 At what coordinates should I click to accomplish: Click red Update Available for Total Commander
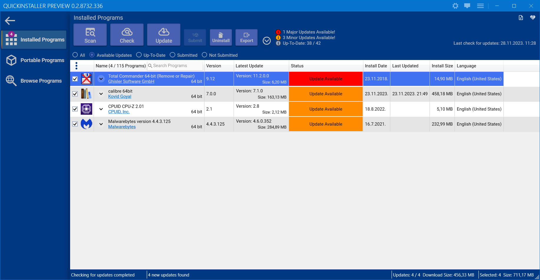pyautogui.click(x=326, y=79)
